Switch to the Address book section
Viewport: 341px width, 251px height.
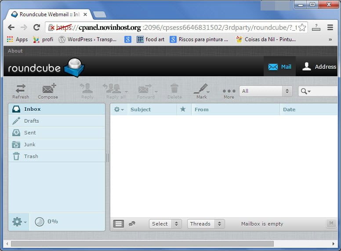click(319, 67)
